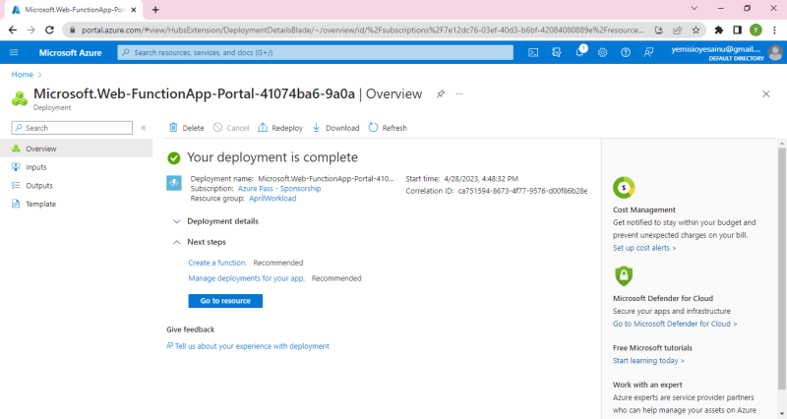Viewport: 787px width, 419px height.
Task: Click the Cancel command
Action: [231, 128]
